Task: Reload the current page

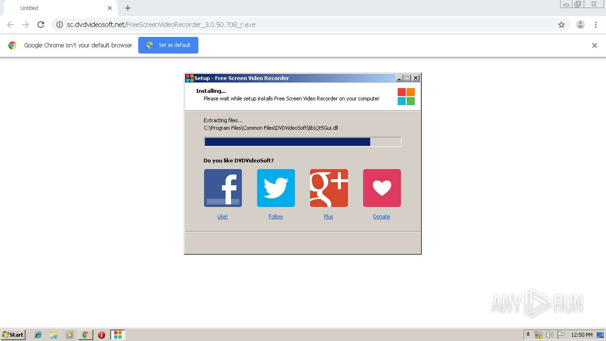Action: (x=41, y=25)
